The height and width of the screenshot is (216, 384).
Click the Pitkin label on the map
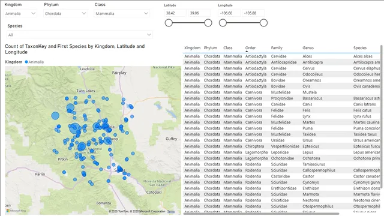pos(62,159)
